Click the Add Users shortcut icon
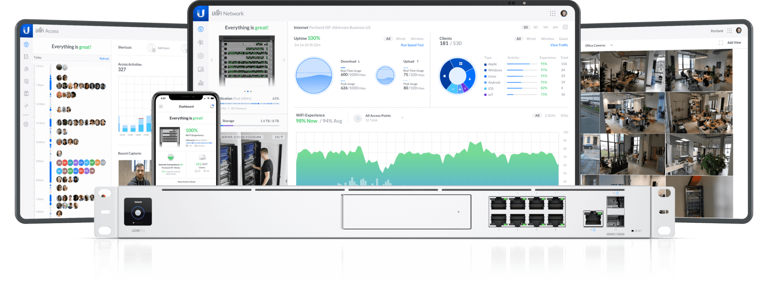The image size is (768, 288). coord(151,48)
